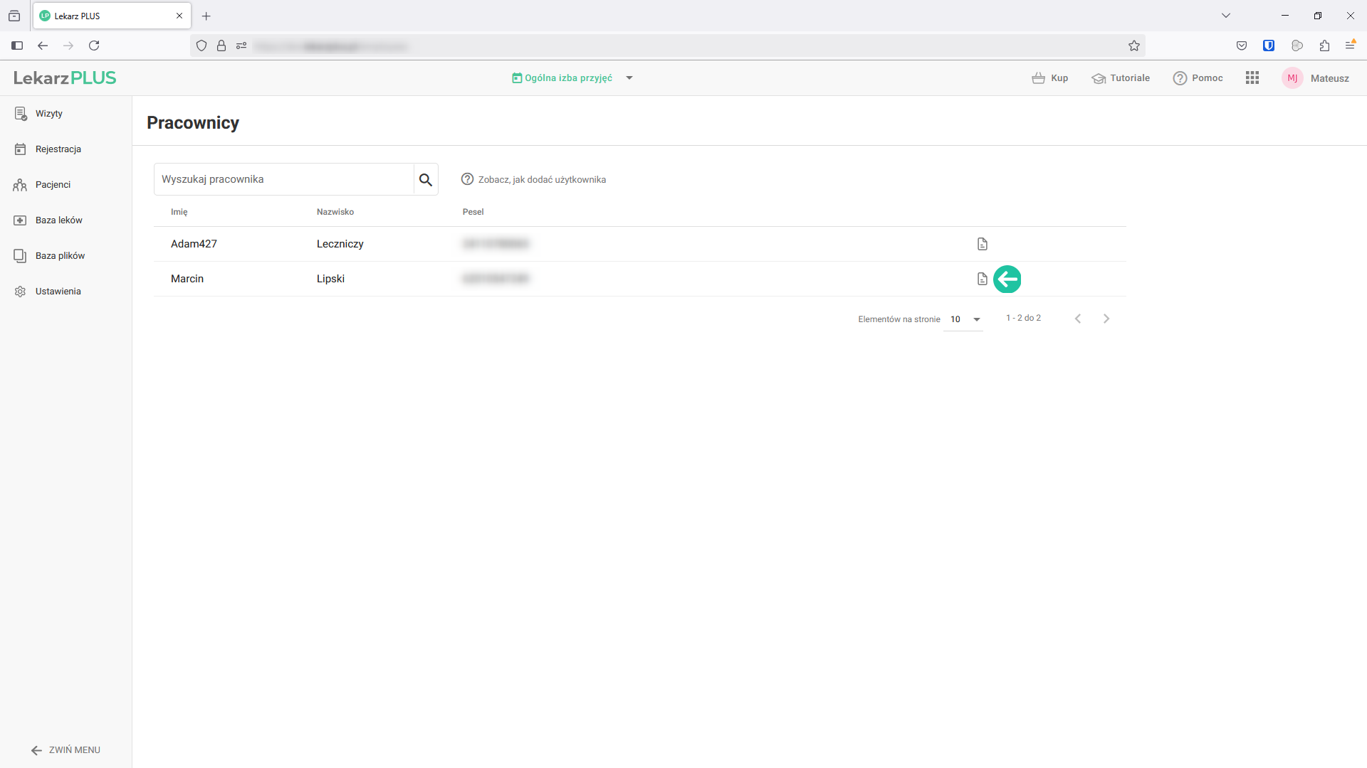Screen dimensions: 1367x768
Task: Open Mateusz user account menu
Action: (1316, 78)
